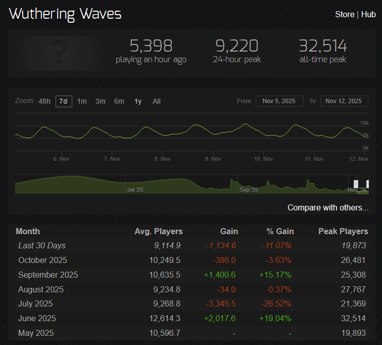Click average players value 9,114.9
The image size is (382, 345).
click(167, 245)
